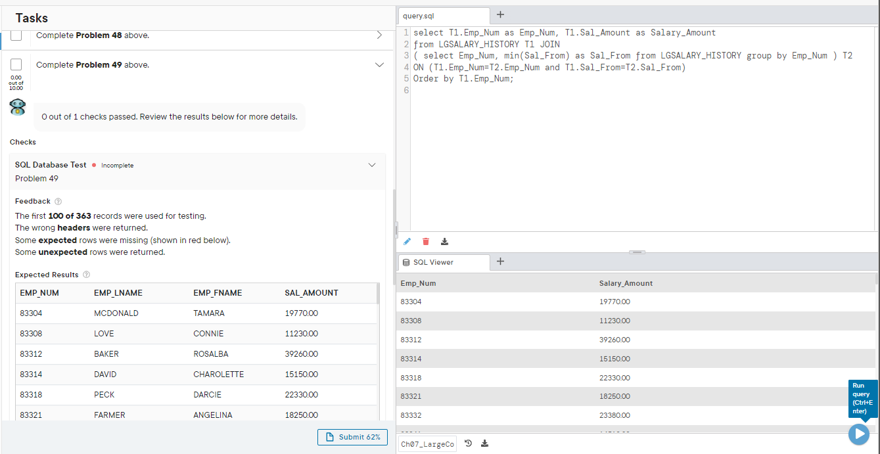
Task: Run the query with the play button
Action: (x=858, y=434)
